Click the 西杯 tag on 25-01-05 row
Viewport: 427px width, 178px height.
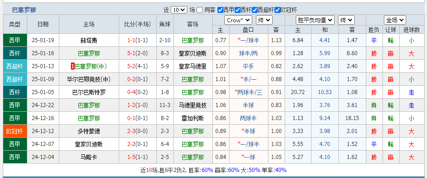pos(15,93)
